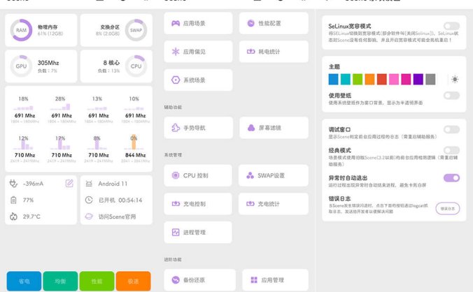Click the 8 核心 text
The width and height of the screenshot is (473, 292).
pyautogui.click(x=111, y=63)
